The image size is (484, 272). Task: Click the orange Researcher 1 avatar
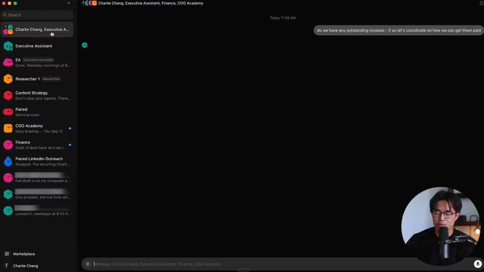tap(8, 79)
